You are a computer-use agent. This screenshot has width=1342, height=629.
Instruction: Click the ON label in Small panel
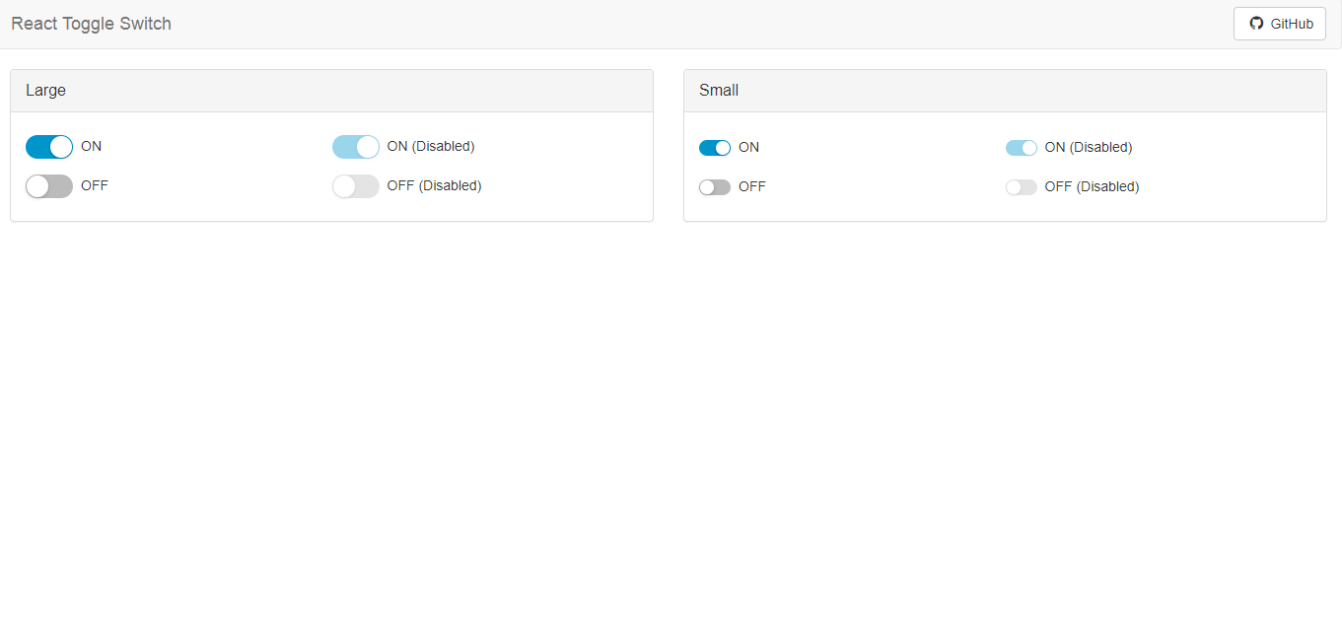pyautogui.click(x=748, y=147)
